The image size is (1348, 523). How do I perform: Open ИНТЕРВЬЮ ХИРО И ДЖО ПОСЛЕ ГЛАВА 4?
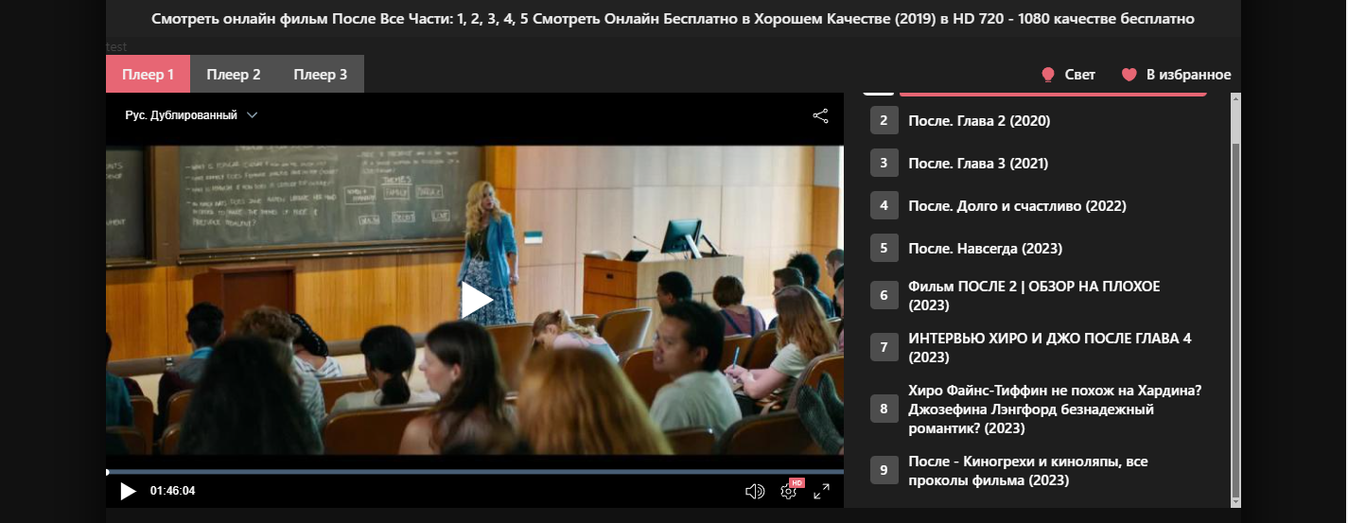click(1050, 348)
